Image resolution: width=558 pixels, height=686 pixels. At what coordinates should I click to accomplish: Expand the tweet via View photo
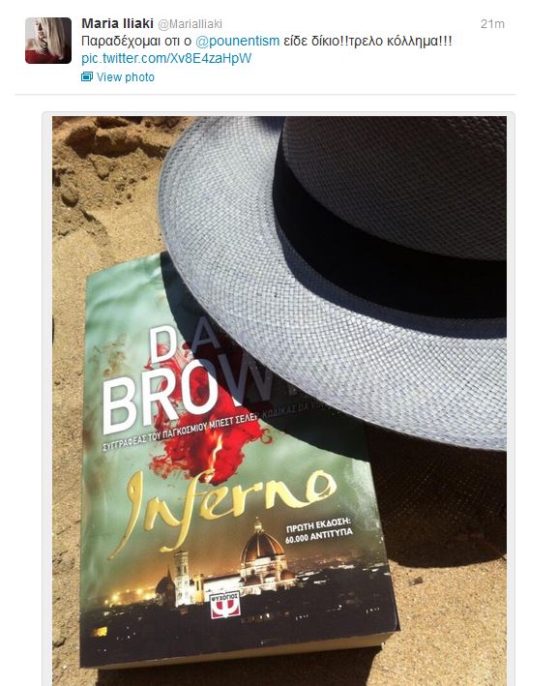[126, 77]
